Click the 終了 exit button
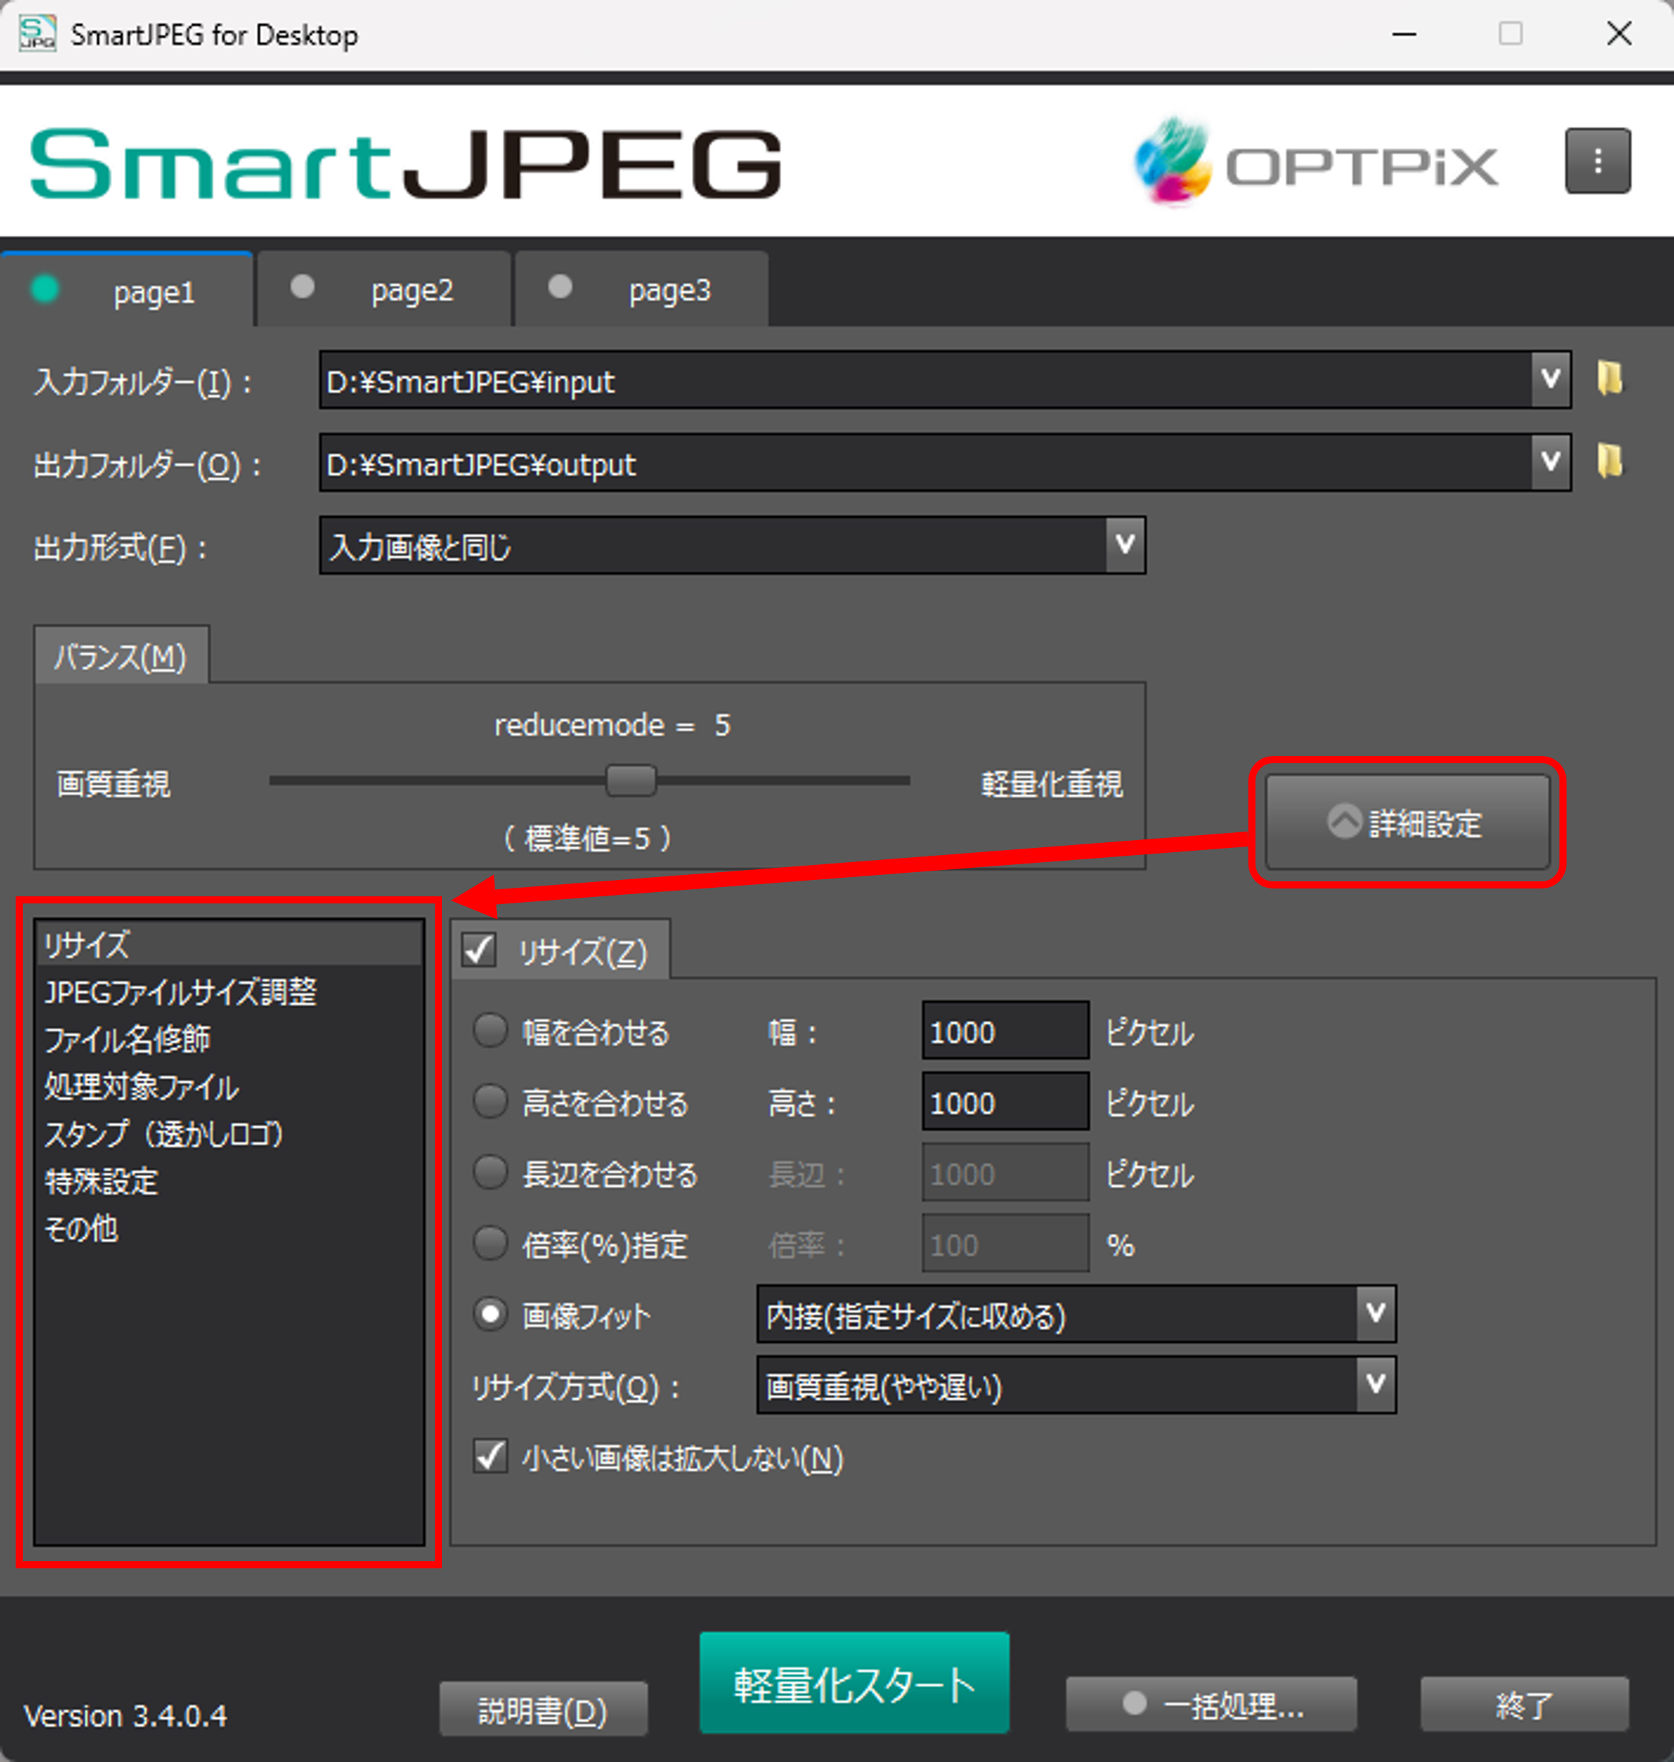Image resolution: width=1674 pixels, height=1762 pixels. pos(1524,1704)
